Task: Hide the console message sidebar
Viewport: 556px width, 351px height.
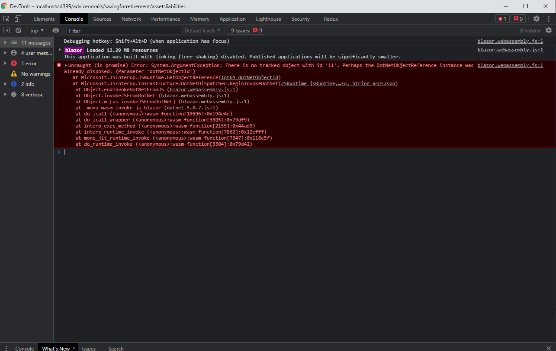Action: pyautogui.click(x=6, y=30)
